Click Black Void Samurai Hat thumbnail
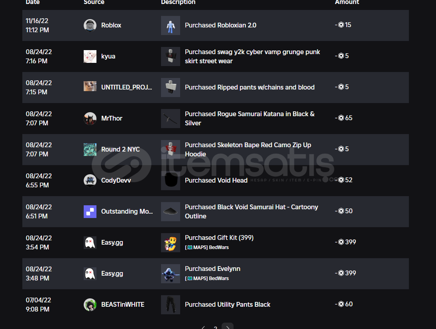 point(171,212)
